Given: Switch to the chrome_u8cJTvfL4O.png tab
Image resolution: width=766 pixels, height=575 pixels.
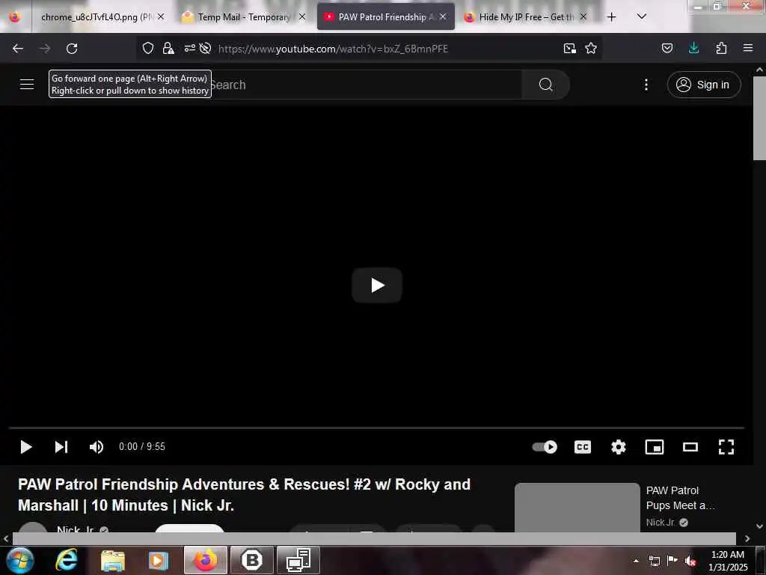Looking at the screenshot, I should 98,17.
